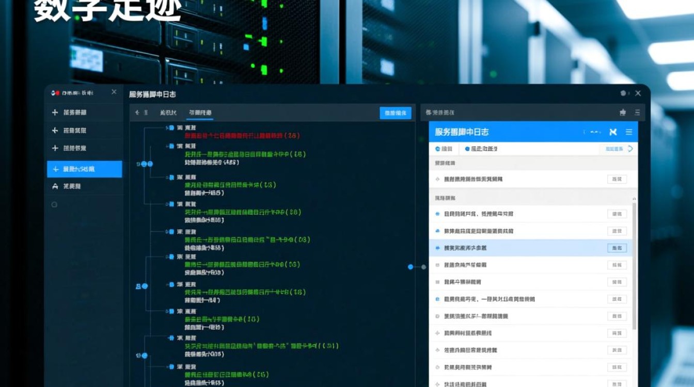Select the first radio option under the blue header
Screen dimensions: 694x387
pyautogui.click(x=437, y=149)
